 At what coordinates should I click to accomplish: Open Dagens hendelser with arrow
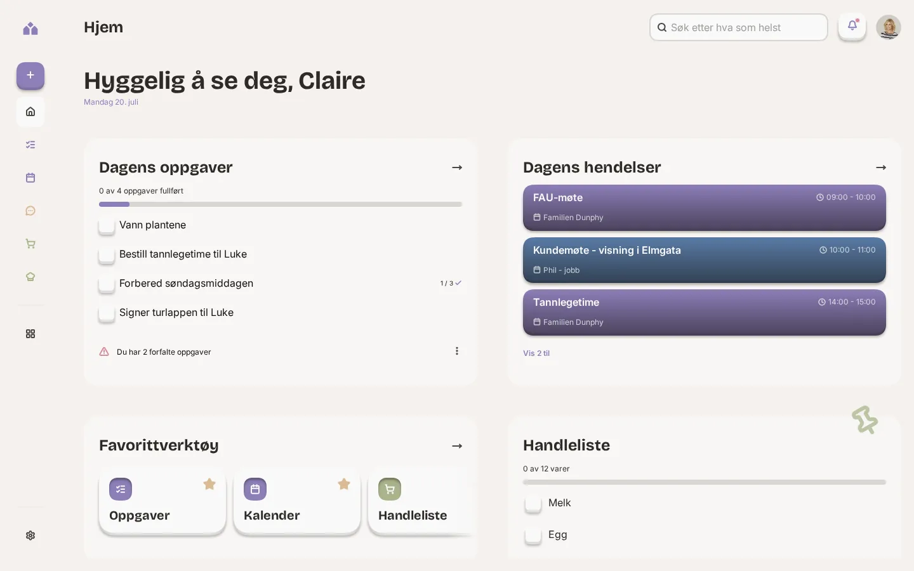[x=881, y=167]
